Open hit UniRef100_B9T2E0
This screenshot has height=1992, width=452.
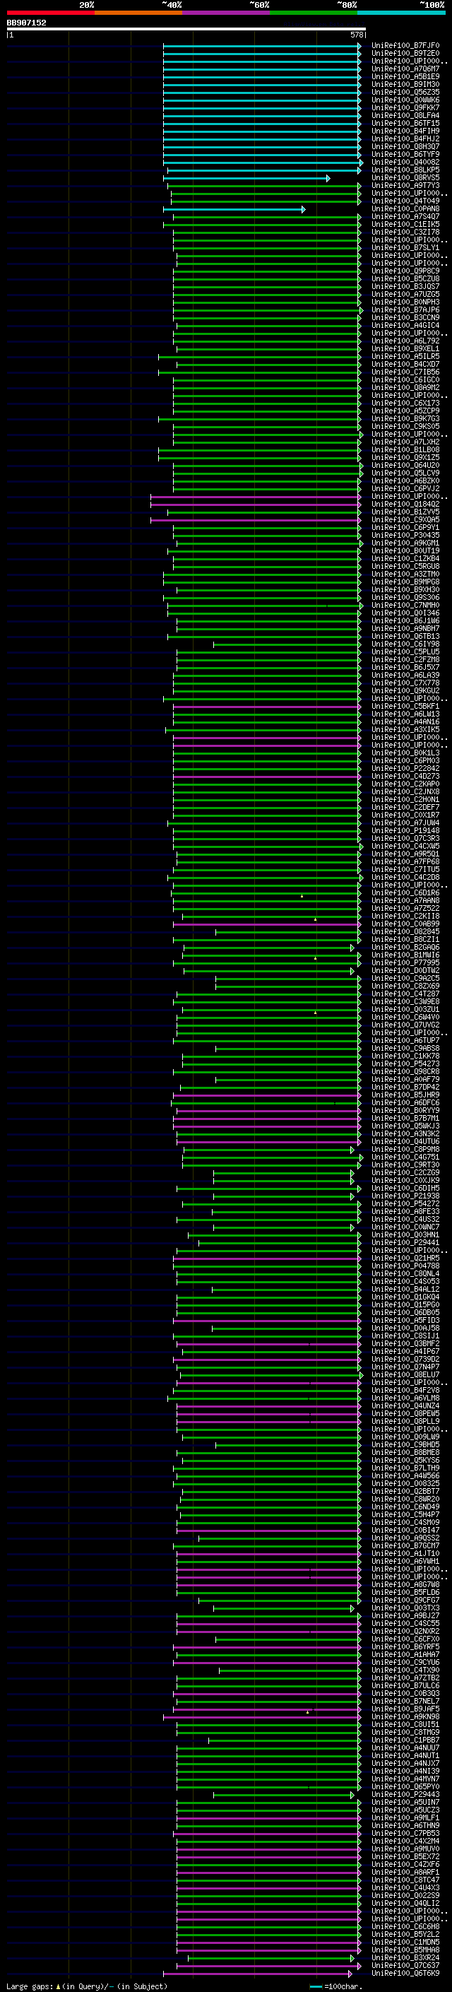(x=405, y=54)
